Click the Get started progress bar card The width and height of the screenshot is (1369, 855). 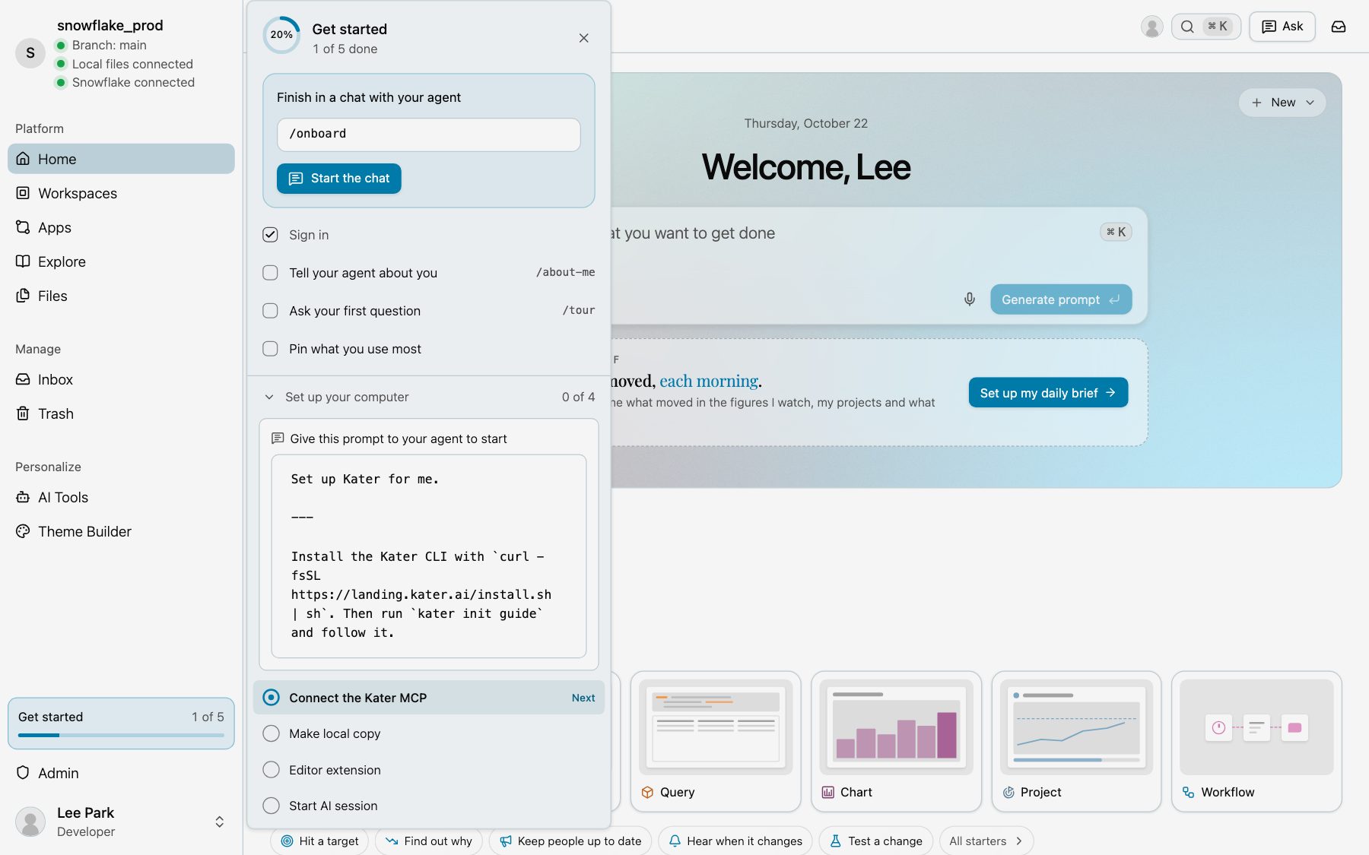(x=121, y=724)
